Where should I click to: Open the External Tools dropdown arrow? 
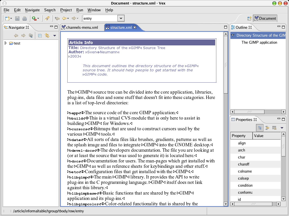tap(38, 18)
